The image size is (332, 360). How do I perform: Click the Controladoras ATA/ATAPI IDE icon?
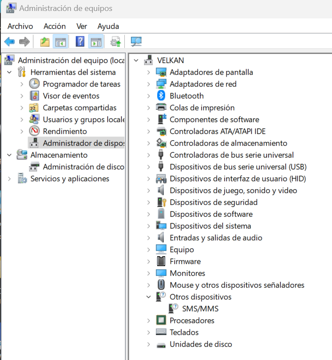pos(161,131)
